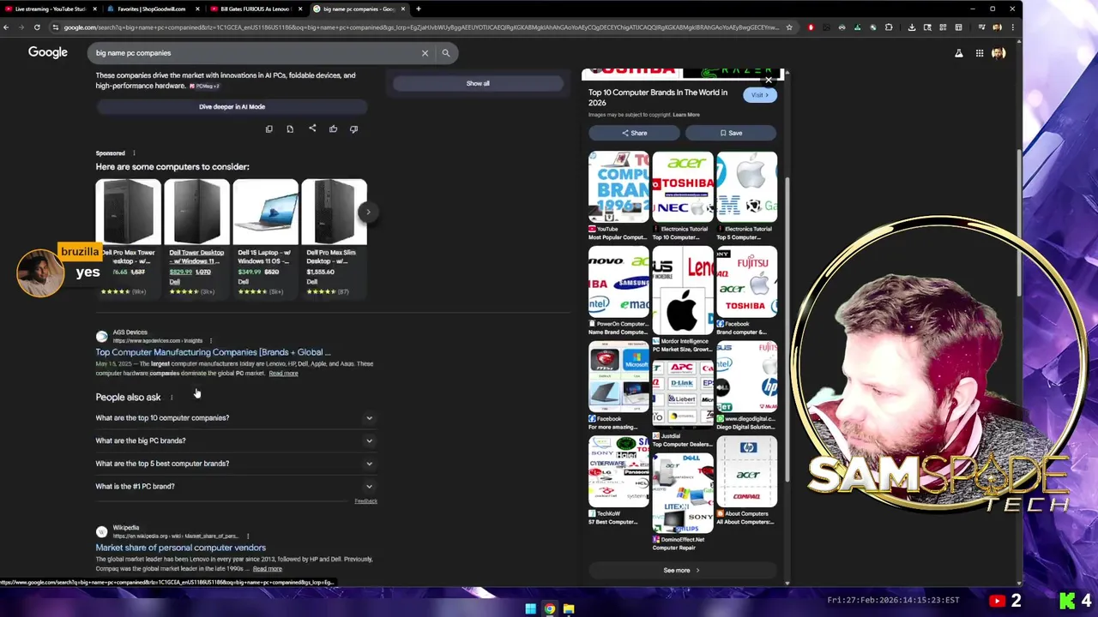Image resolution: width=1098 pixels, height=617 pixels.
Task: Bookmark this page with the star icon
Action: tap(789, 27)
